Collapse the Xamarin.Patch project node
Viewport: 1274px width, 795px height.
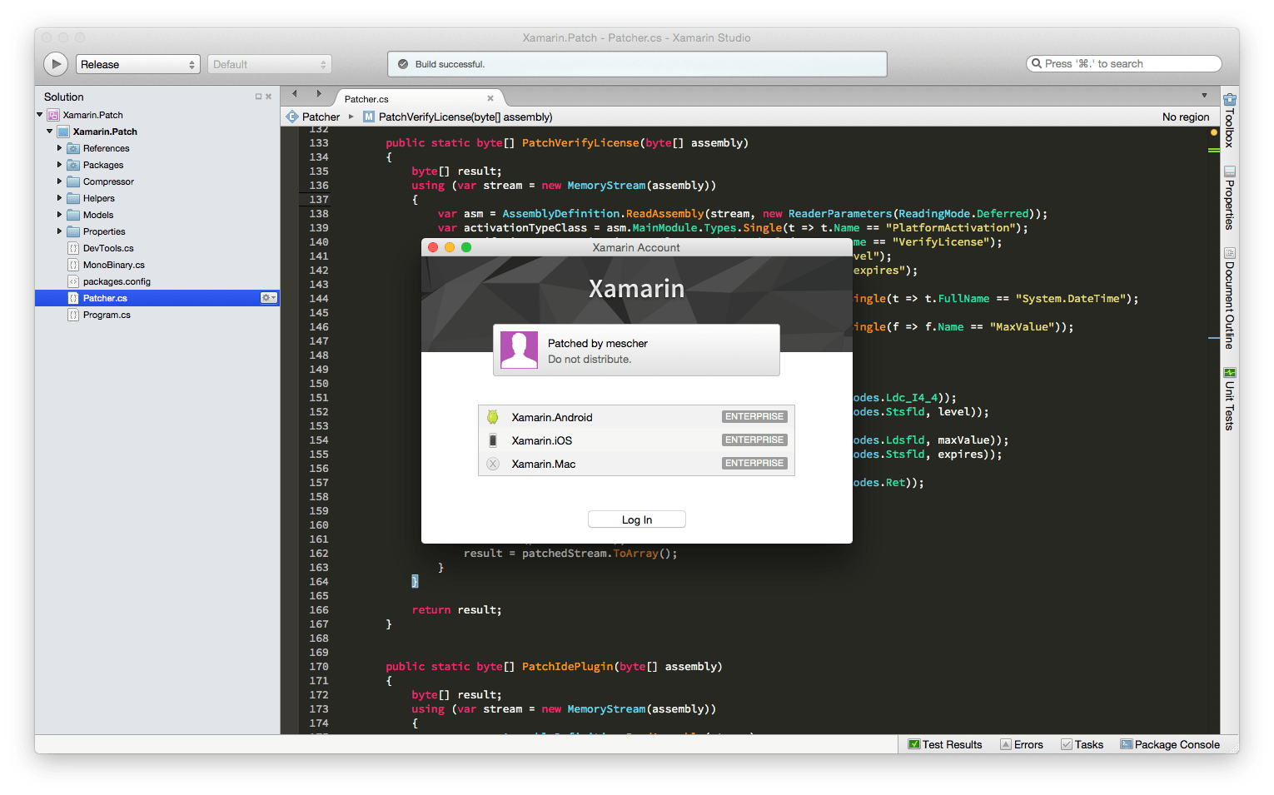click(x=49, y=132)
